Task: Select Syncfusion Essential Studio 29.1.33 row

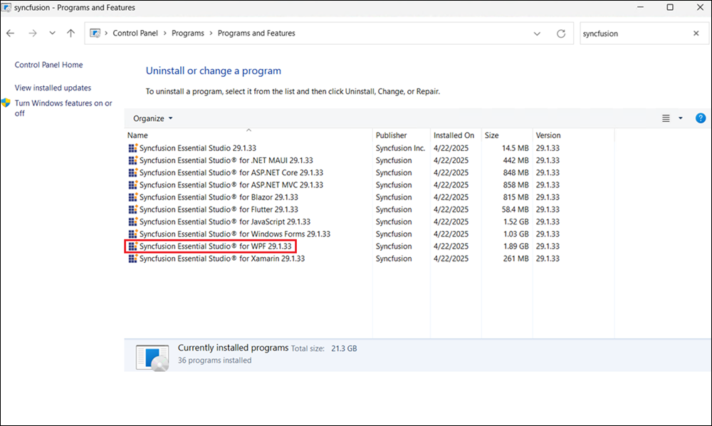Action: coord(197,148)
